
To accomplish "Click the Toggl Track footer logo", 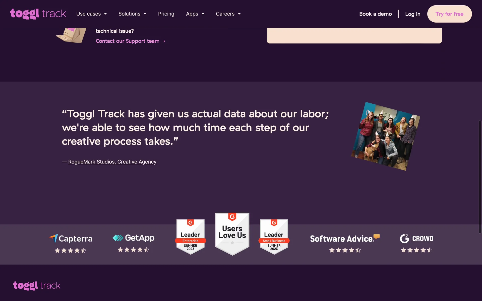I will (37, 285).
